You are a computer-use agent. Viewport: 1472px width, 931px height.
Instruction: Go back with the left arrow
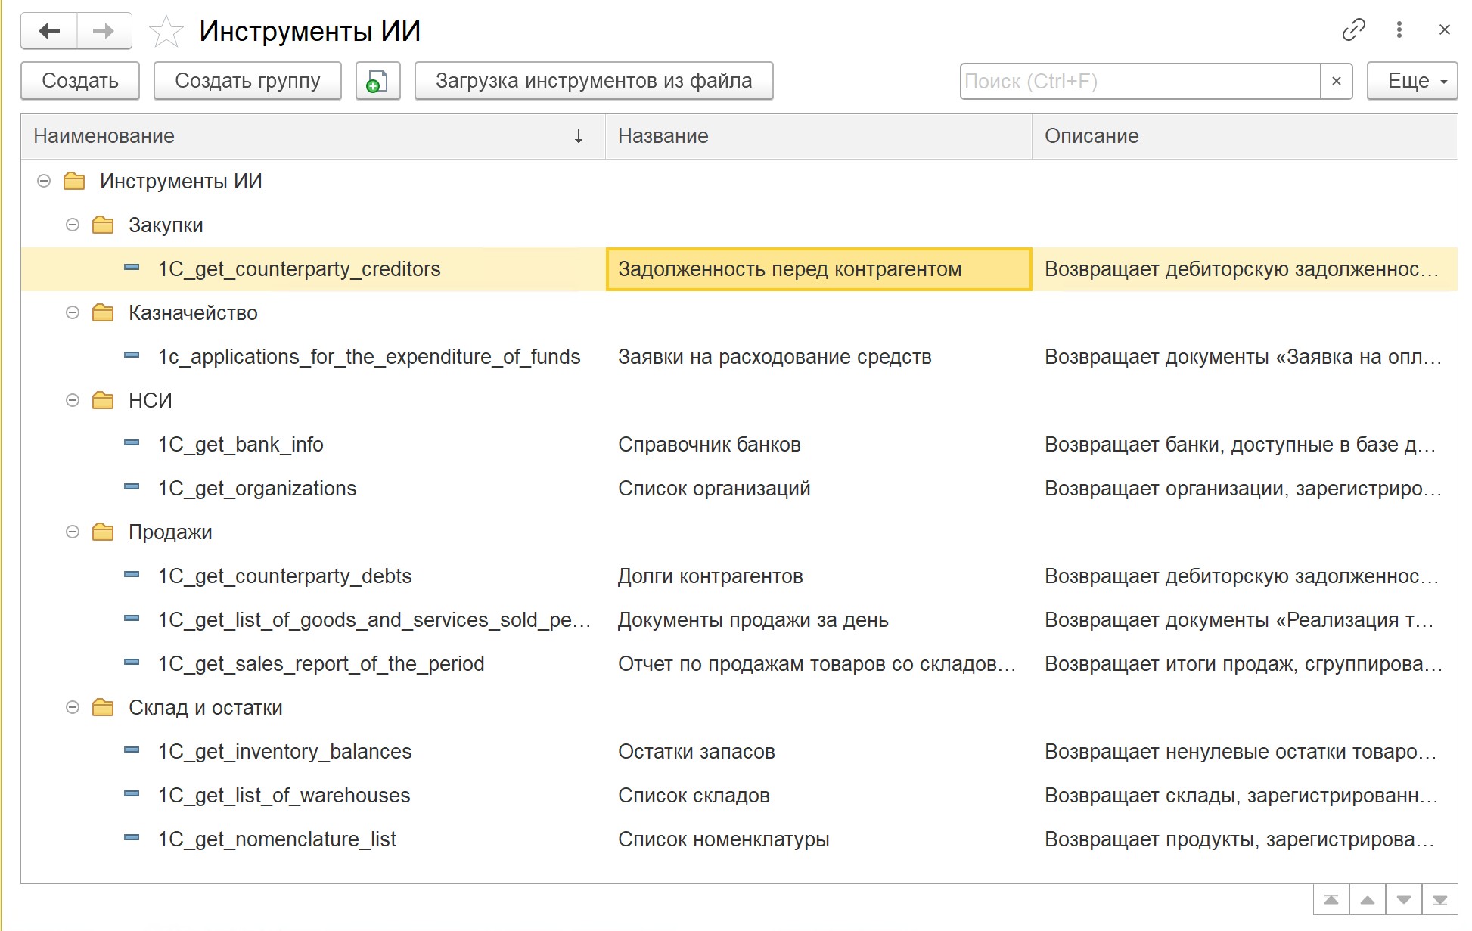[x=49, y=31]
